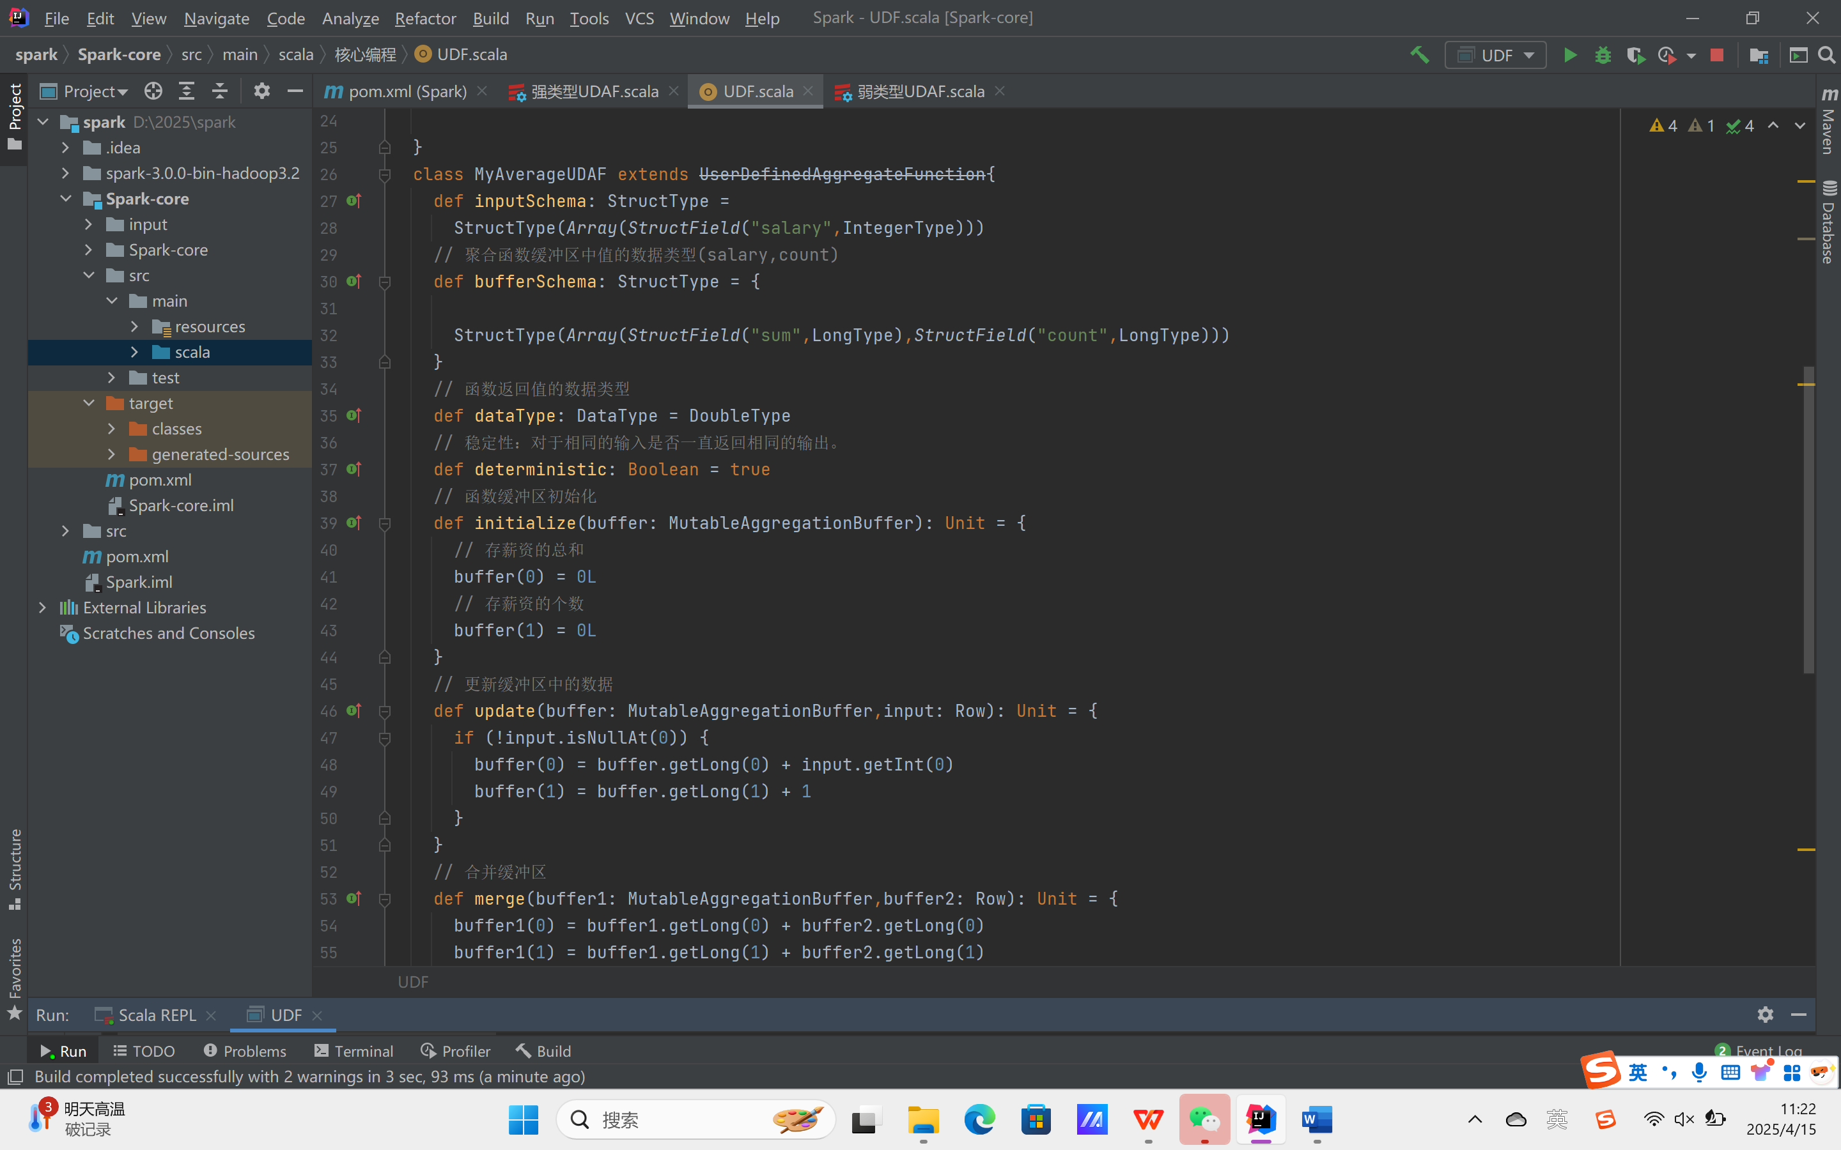Toggle the Structure tool window
Viewport: 1841px width, 1150px height.
[x=15, y=869]
